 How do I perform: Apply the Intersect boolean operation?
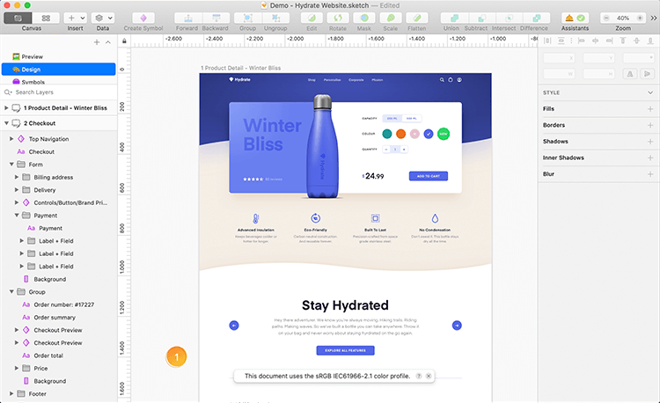point(509,18)
